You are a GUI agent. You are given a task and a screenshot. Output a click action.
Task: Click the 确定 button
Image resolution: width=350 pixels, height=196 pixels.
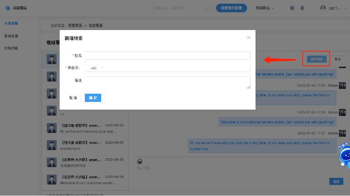(x=93, y=98)
